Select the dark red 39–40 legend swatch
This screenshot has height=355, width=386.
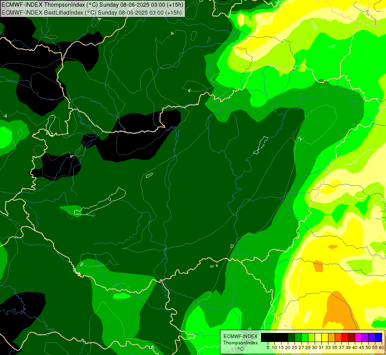coord(352,338)
